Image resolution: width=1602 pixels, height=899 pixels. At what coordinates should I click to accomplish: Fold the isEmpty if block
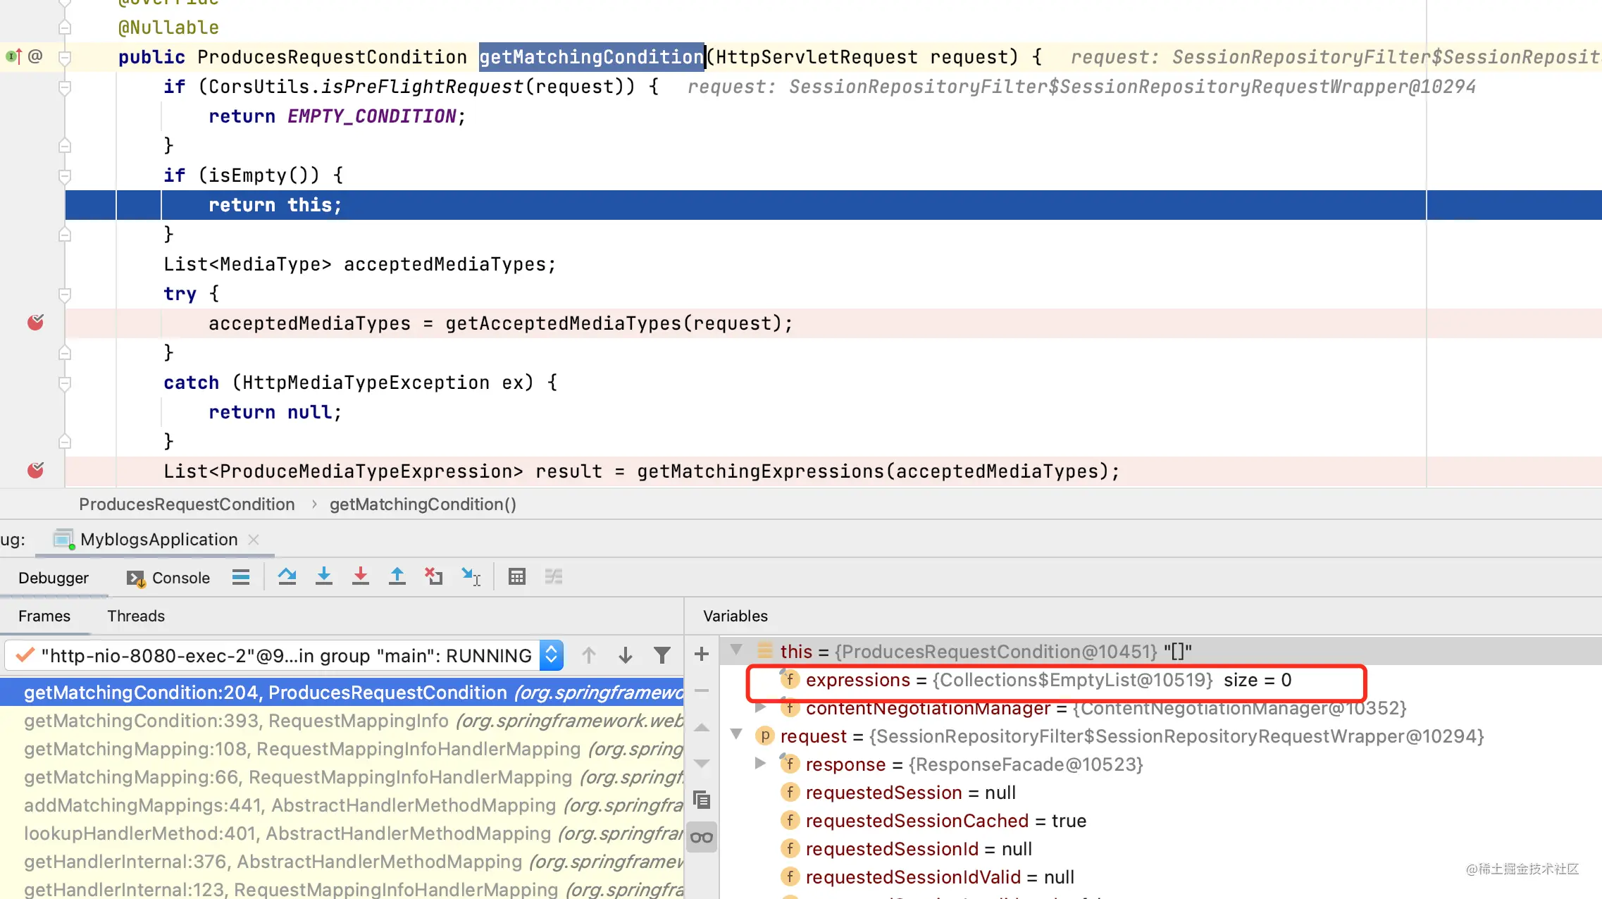[65, 175]
